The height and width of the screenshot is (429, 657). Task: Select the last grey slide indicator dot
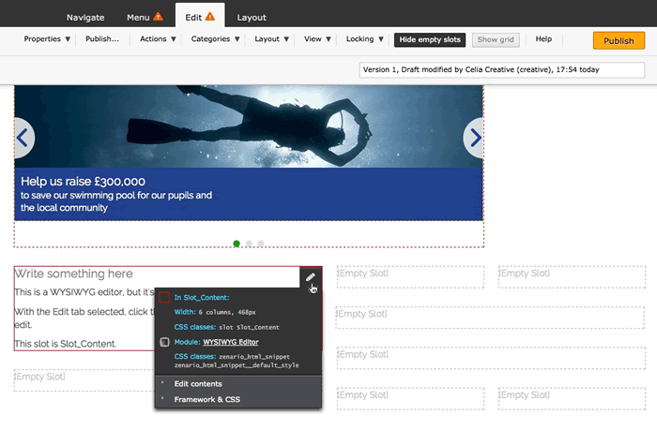tap(261, 244)
